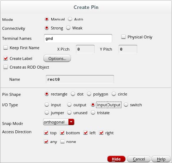172x163 pixels.
Task: Enable Create as ROD Object
Action: [x=5, y=67]
